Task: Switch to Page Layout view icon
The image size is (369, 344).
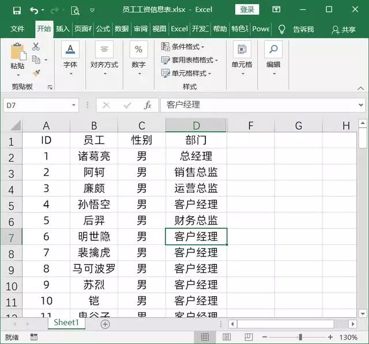Action: tap(227, 337)
